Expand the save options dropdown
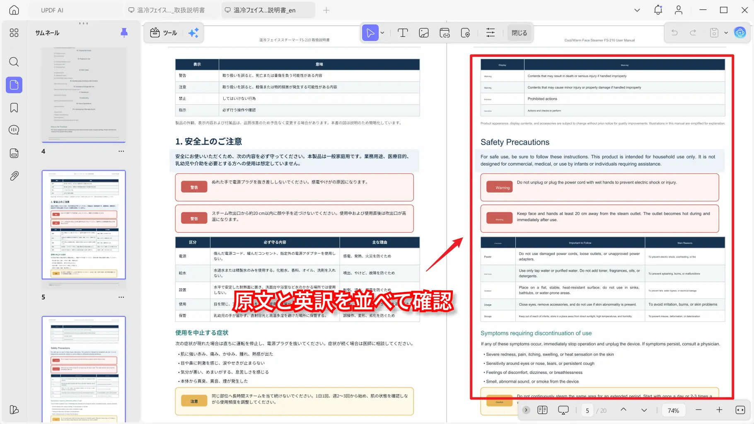Image resolution: width=754 pixels, height=424 pixels. tap(726, 32)
